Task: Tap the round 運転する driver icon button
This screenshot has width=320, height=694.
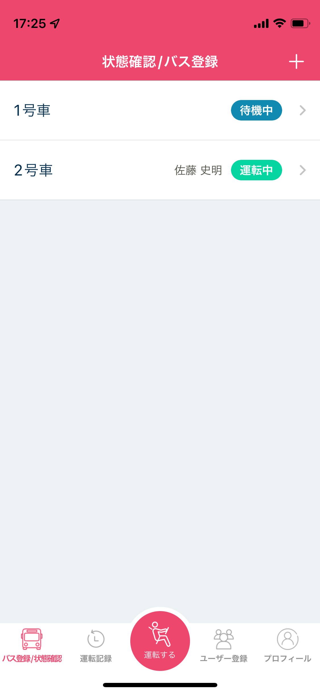Action: 160,641
